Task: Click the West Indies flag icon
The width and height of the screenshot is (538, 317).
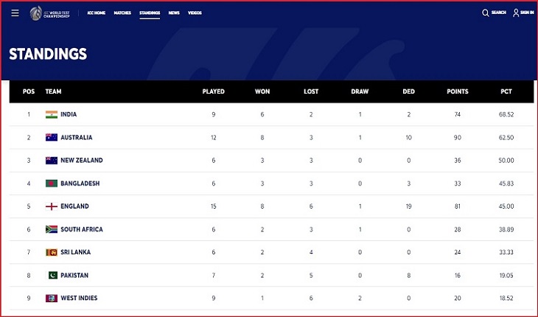Action: tap(52, 298)
